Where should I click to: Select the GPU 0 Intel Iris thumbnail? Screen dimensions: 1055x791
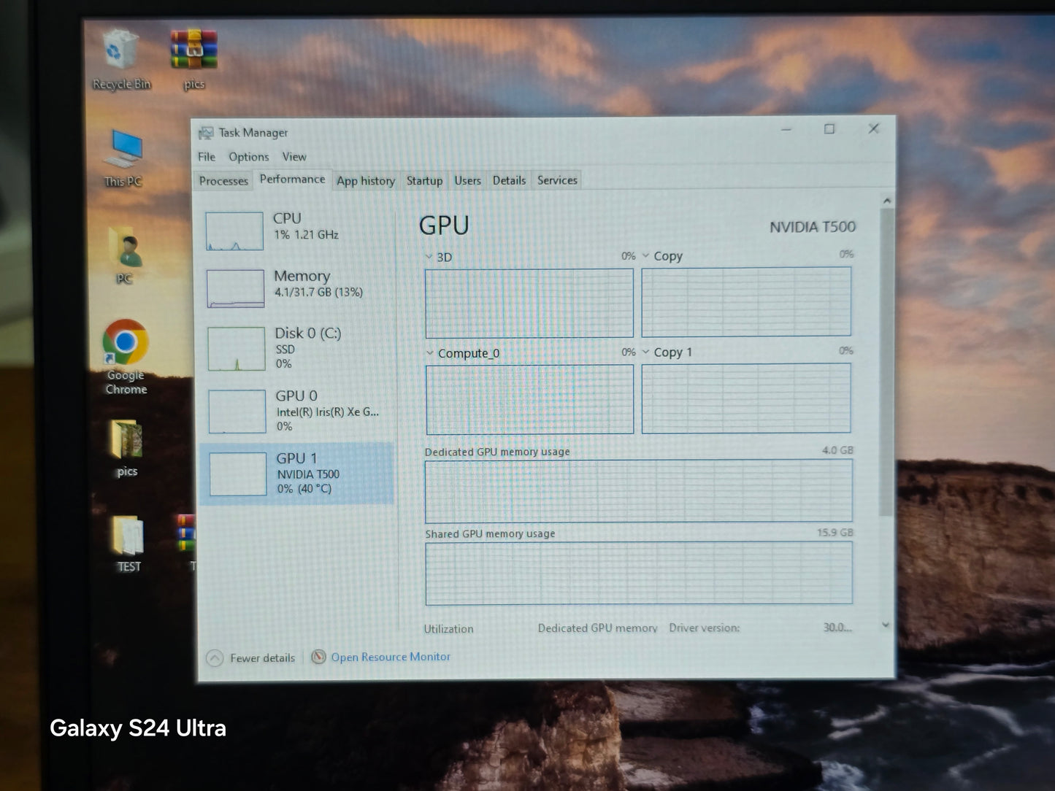237,411
